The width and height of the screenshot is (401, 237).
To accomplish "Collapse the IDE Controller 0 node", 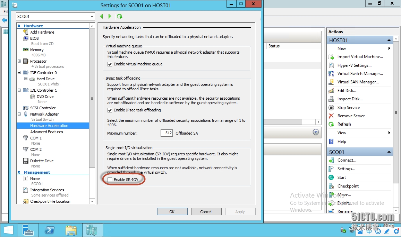I will coord(19,73).
